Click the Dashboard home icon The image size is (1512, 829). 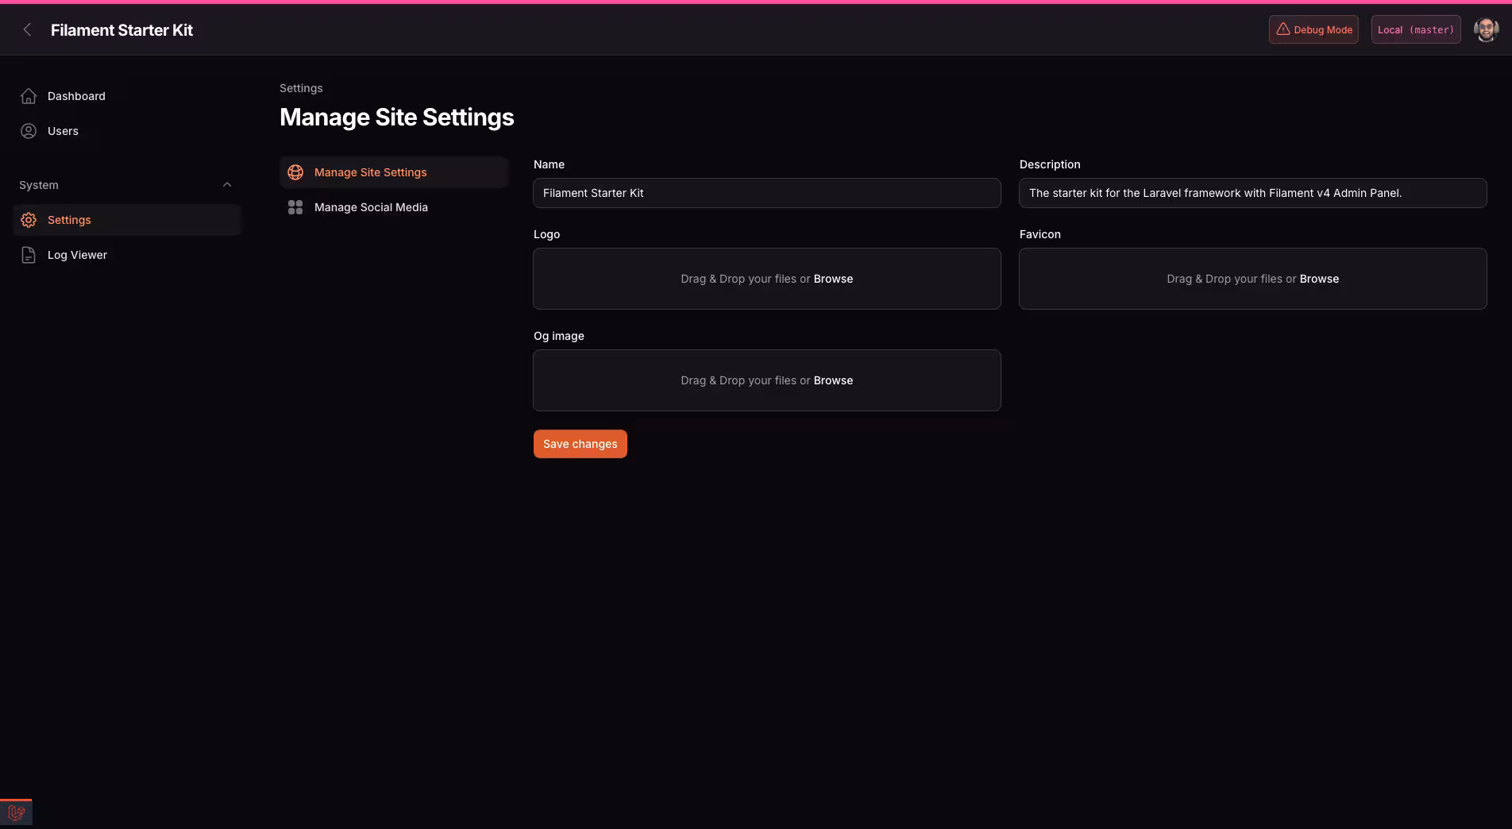pos(29,96)
